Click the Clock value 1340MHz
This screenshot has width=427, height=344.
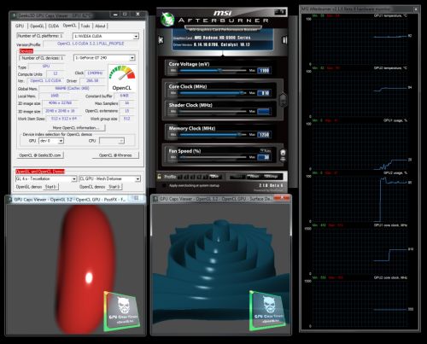(x=95, y=73)
